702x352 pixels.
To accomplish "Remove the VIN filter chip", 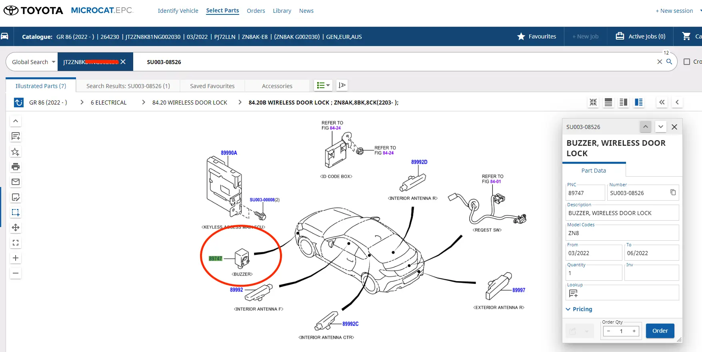I will coord(123,62).
